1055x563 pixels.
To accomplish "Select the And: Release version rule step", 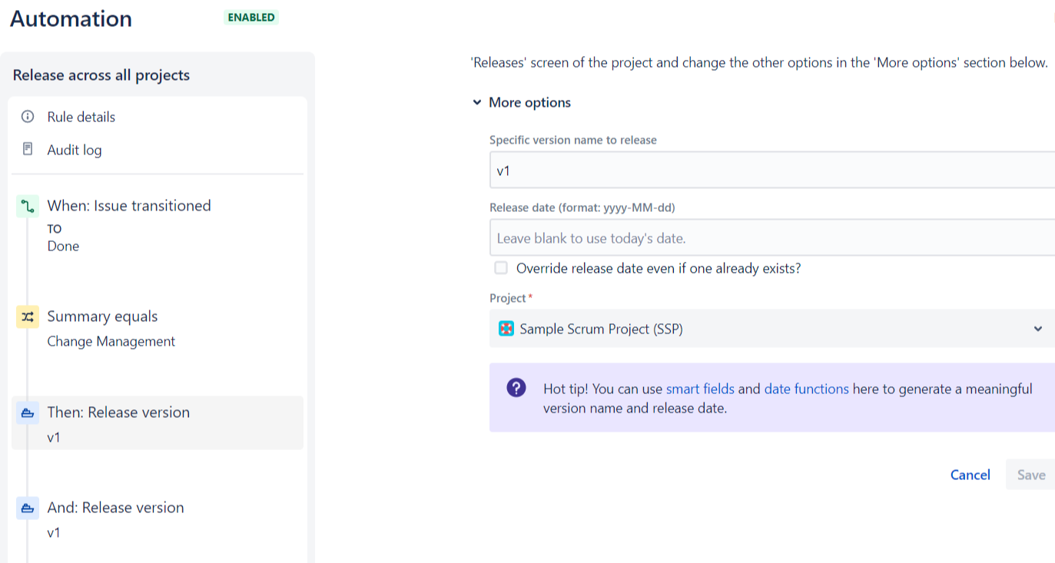I will click(x=115, y=508).
